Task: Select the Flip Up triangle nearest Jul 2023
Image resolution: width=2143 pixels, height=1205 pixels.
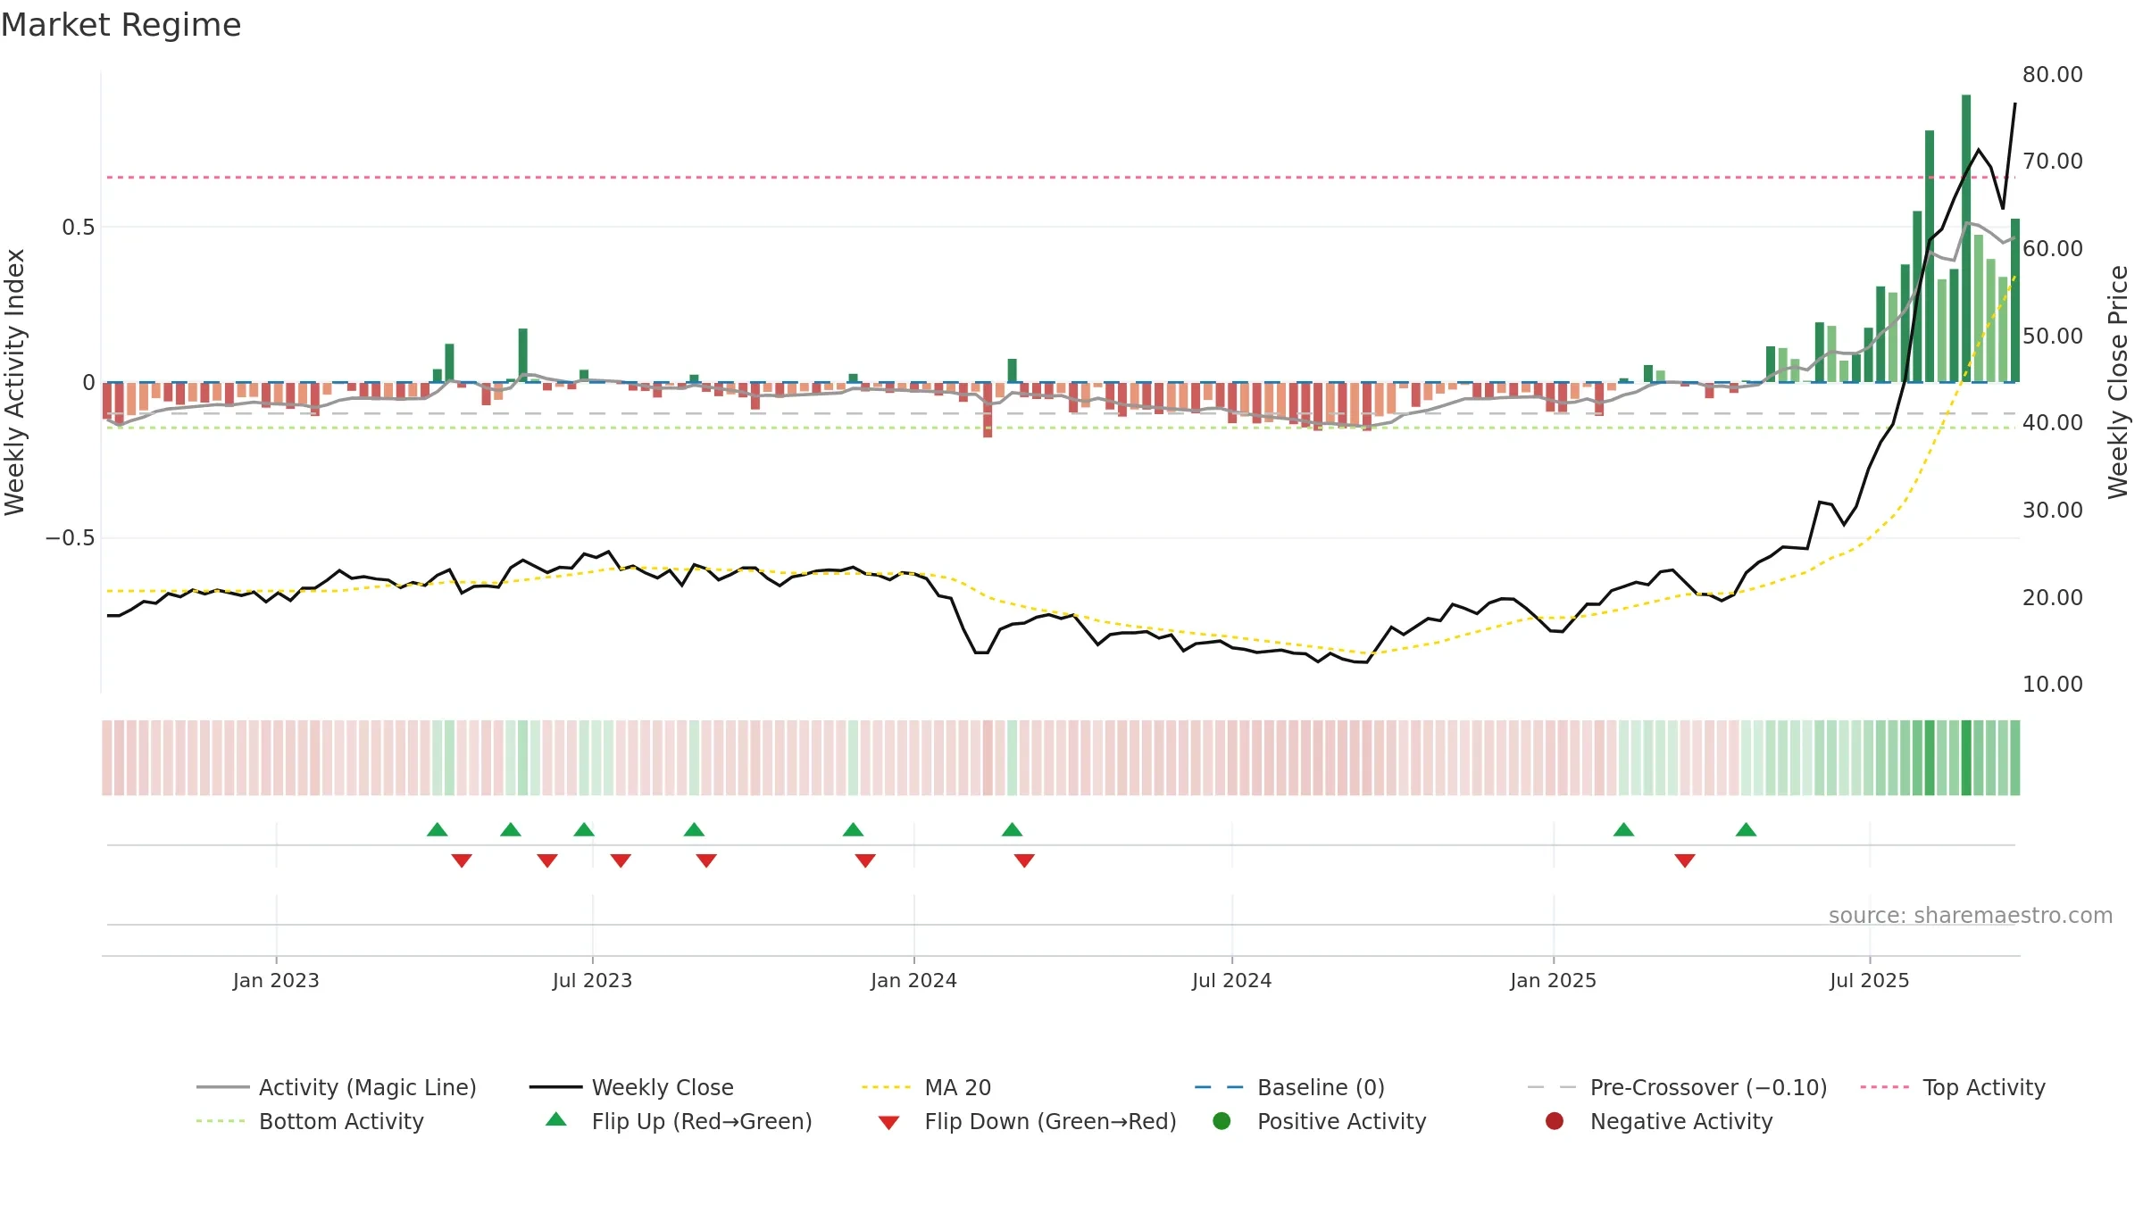Action: (x=584, y=830)
